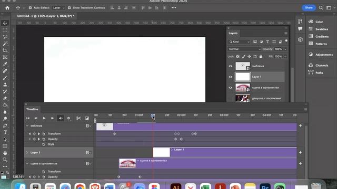Image resolution: width=337 pixels, height=189 pixels.
Task: Select the Path Selection tool
Action: tap(5, 139)
